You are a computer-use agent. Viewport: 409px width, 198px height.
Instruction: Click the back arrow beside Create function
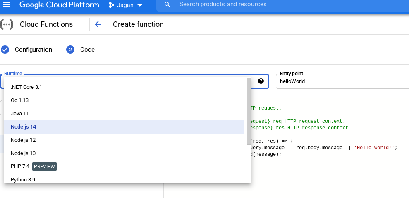[x=98, y=24]
